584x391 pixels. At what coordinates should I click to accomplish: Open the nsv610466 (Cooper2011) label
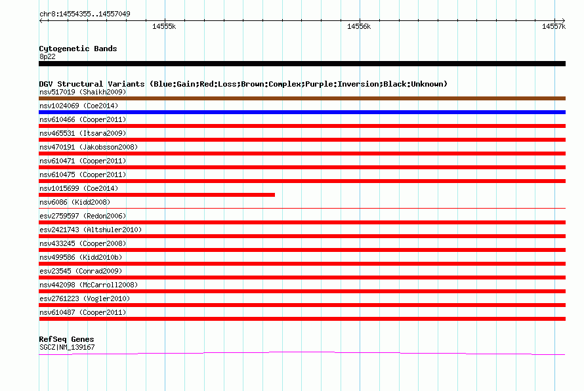[x=83, y=119]
